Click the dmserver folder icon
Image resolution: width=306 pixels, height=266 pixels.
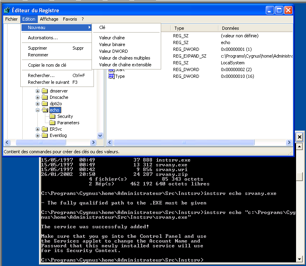45,91
